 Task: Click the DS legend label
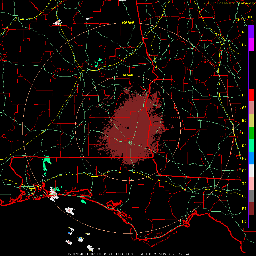(x=244, y=171)
